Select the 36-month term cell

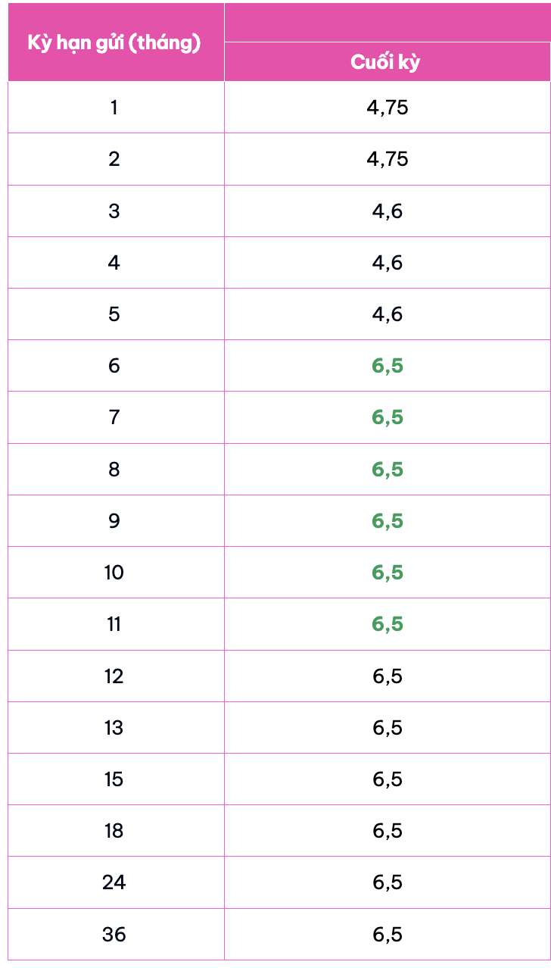pyautogui.click(x=114, y=935)
